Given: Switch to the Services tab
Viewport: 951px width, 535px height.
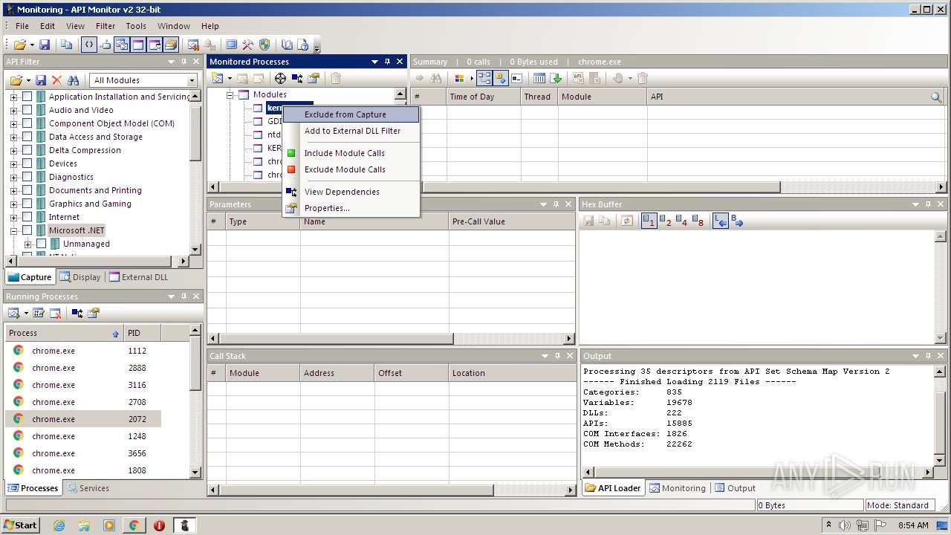Looking at the screenshot, I should pyautogui.click(x=88, y=488).
